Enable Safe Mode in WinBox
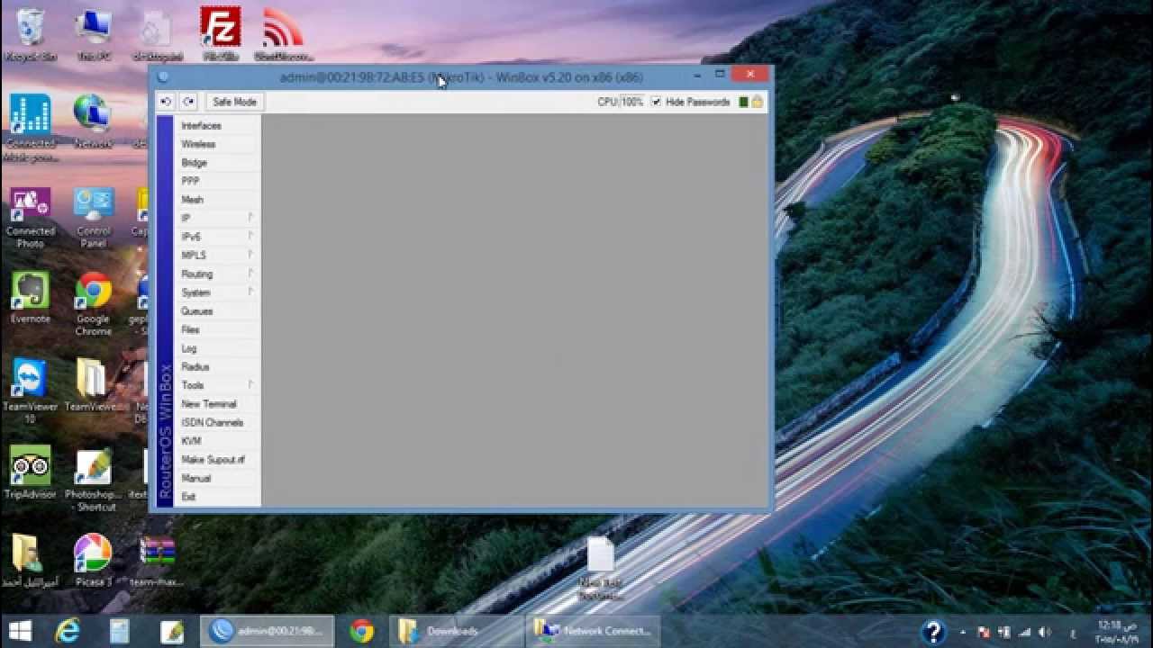This screenshot has height=648, width=1153. pos(234,102)
